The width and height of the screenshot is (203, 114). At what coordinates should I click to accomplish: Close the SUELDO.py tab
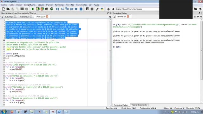coord(15,17)
